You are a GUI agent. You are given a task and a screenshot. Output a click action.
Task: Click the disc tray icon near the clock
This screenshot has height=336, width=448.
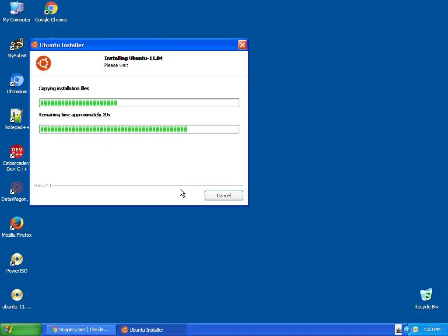[x=416, y=330]
